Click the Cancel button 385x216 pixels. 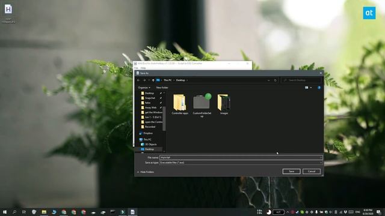click(312, 172)
